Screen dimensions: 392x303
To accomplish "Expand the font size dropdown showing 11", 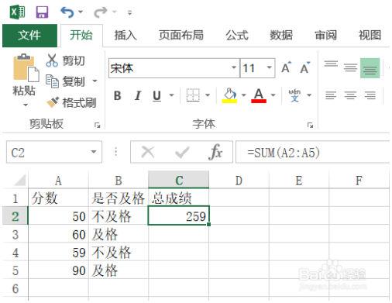I will (270, 68).
